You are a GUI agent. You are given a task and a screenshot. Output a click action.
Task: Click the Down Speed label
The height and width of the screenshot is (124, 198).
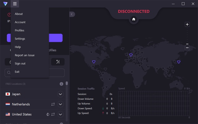pyautogui.click(x=85, y=108)
